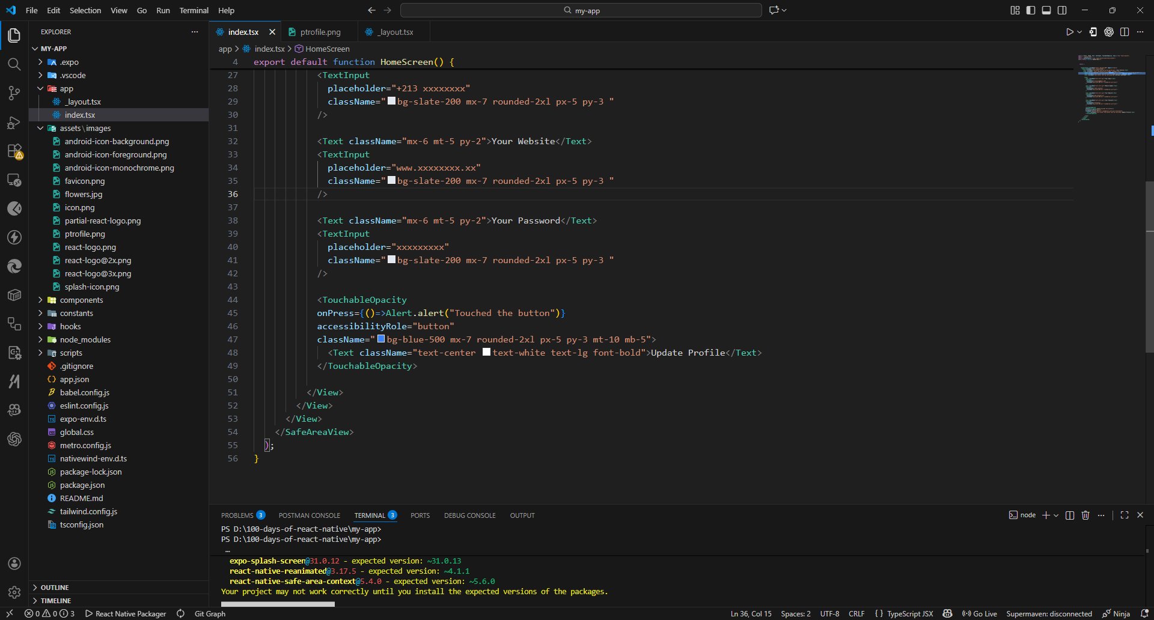Open the Terminal menu

click(x=194, y=10)
